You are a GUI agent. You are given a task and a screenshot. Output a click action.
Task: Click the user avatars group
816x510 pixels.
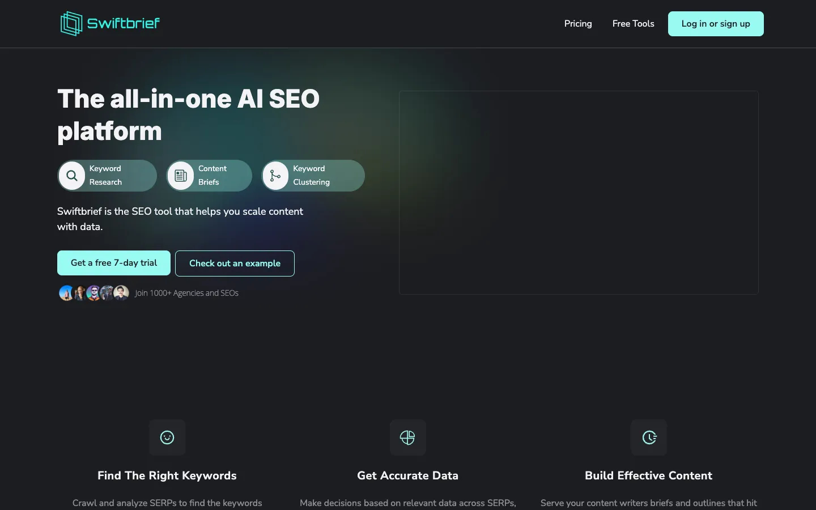tap(94, 293)
